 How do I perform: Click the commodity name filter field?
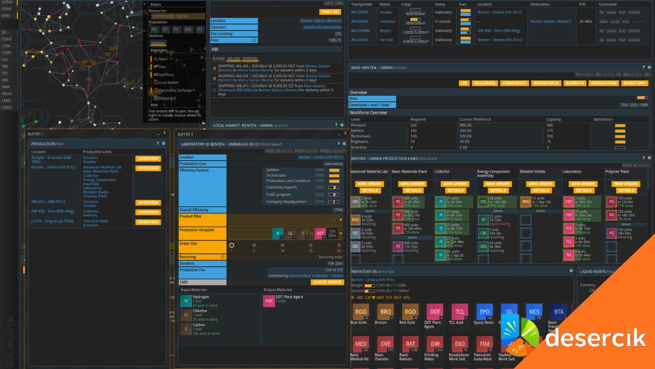point(176,16)
